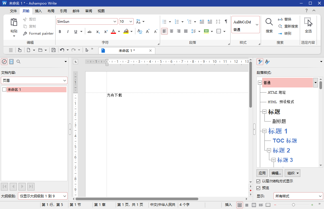Click the new document icon
The width and height of the screenshot is (324, 209).
tap(28, 50)
